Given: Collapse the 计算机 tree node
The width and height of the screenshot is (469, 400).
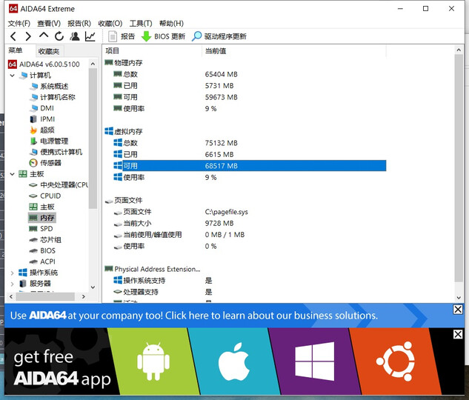Looking at the screenshot, I should click(x=13, y=76).
